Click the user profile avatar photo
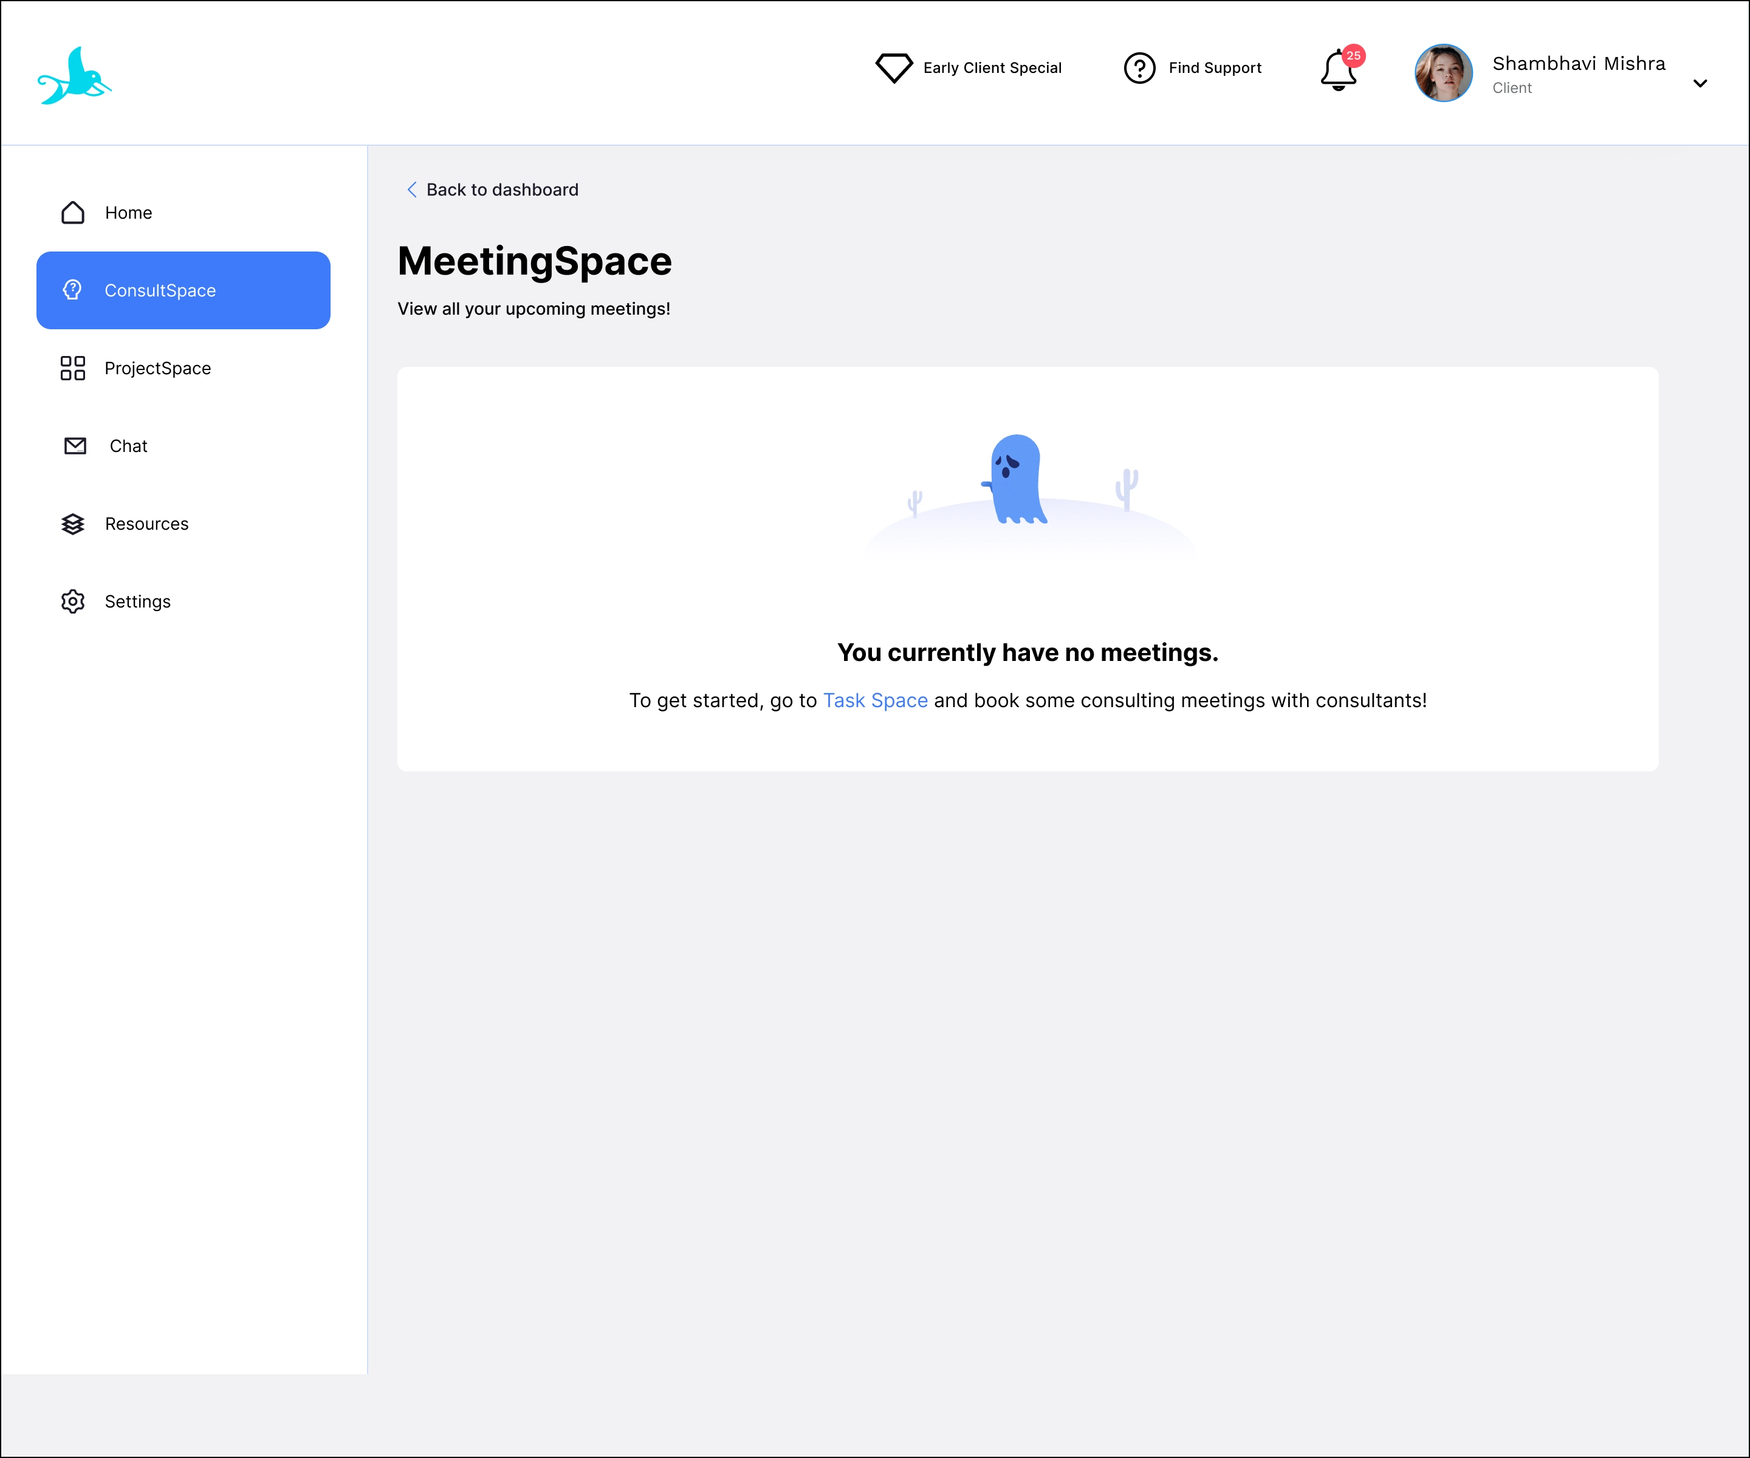The height and width of the screenshot is (1458, 1750). tap(1443, 74)
